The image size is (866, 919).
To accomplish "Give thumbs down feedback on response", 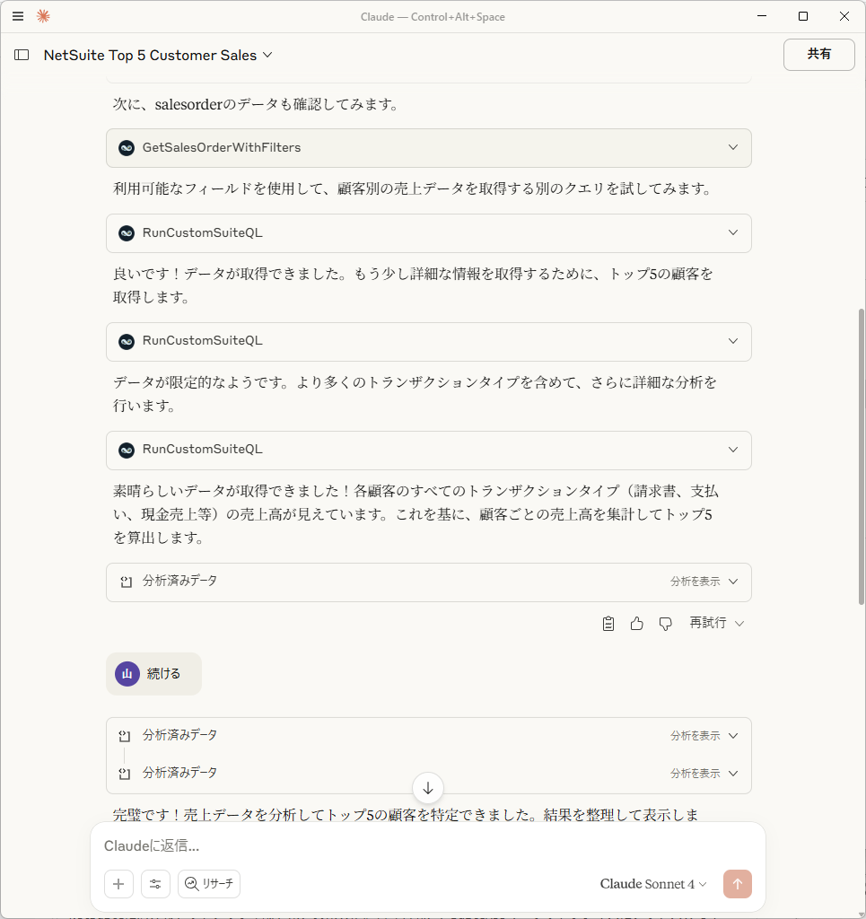I will tap(665, 624).
